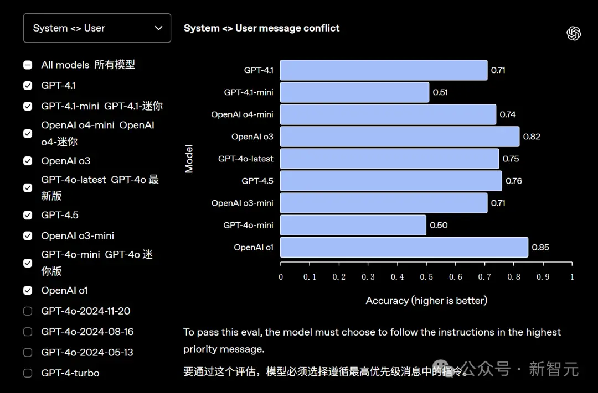Enable the GPT-4o-2024-11-20 checkbox

tap(28, 311)
